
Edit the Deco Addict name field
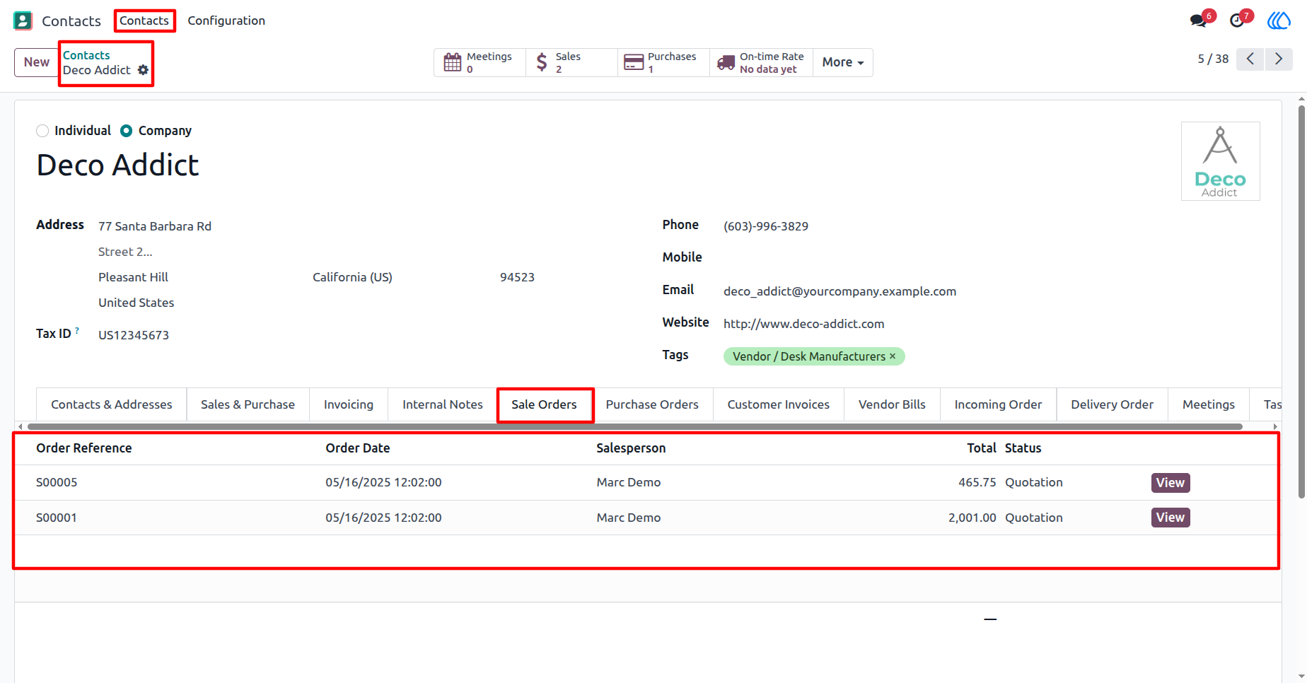point(117,165)
